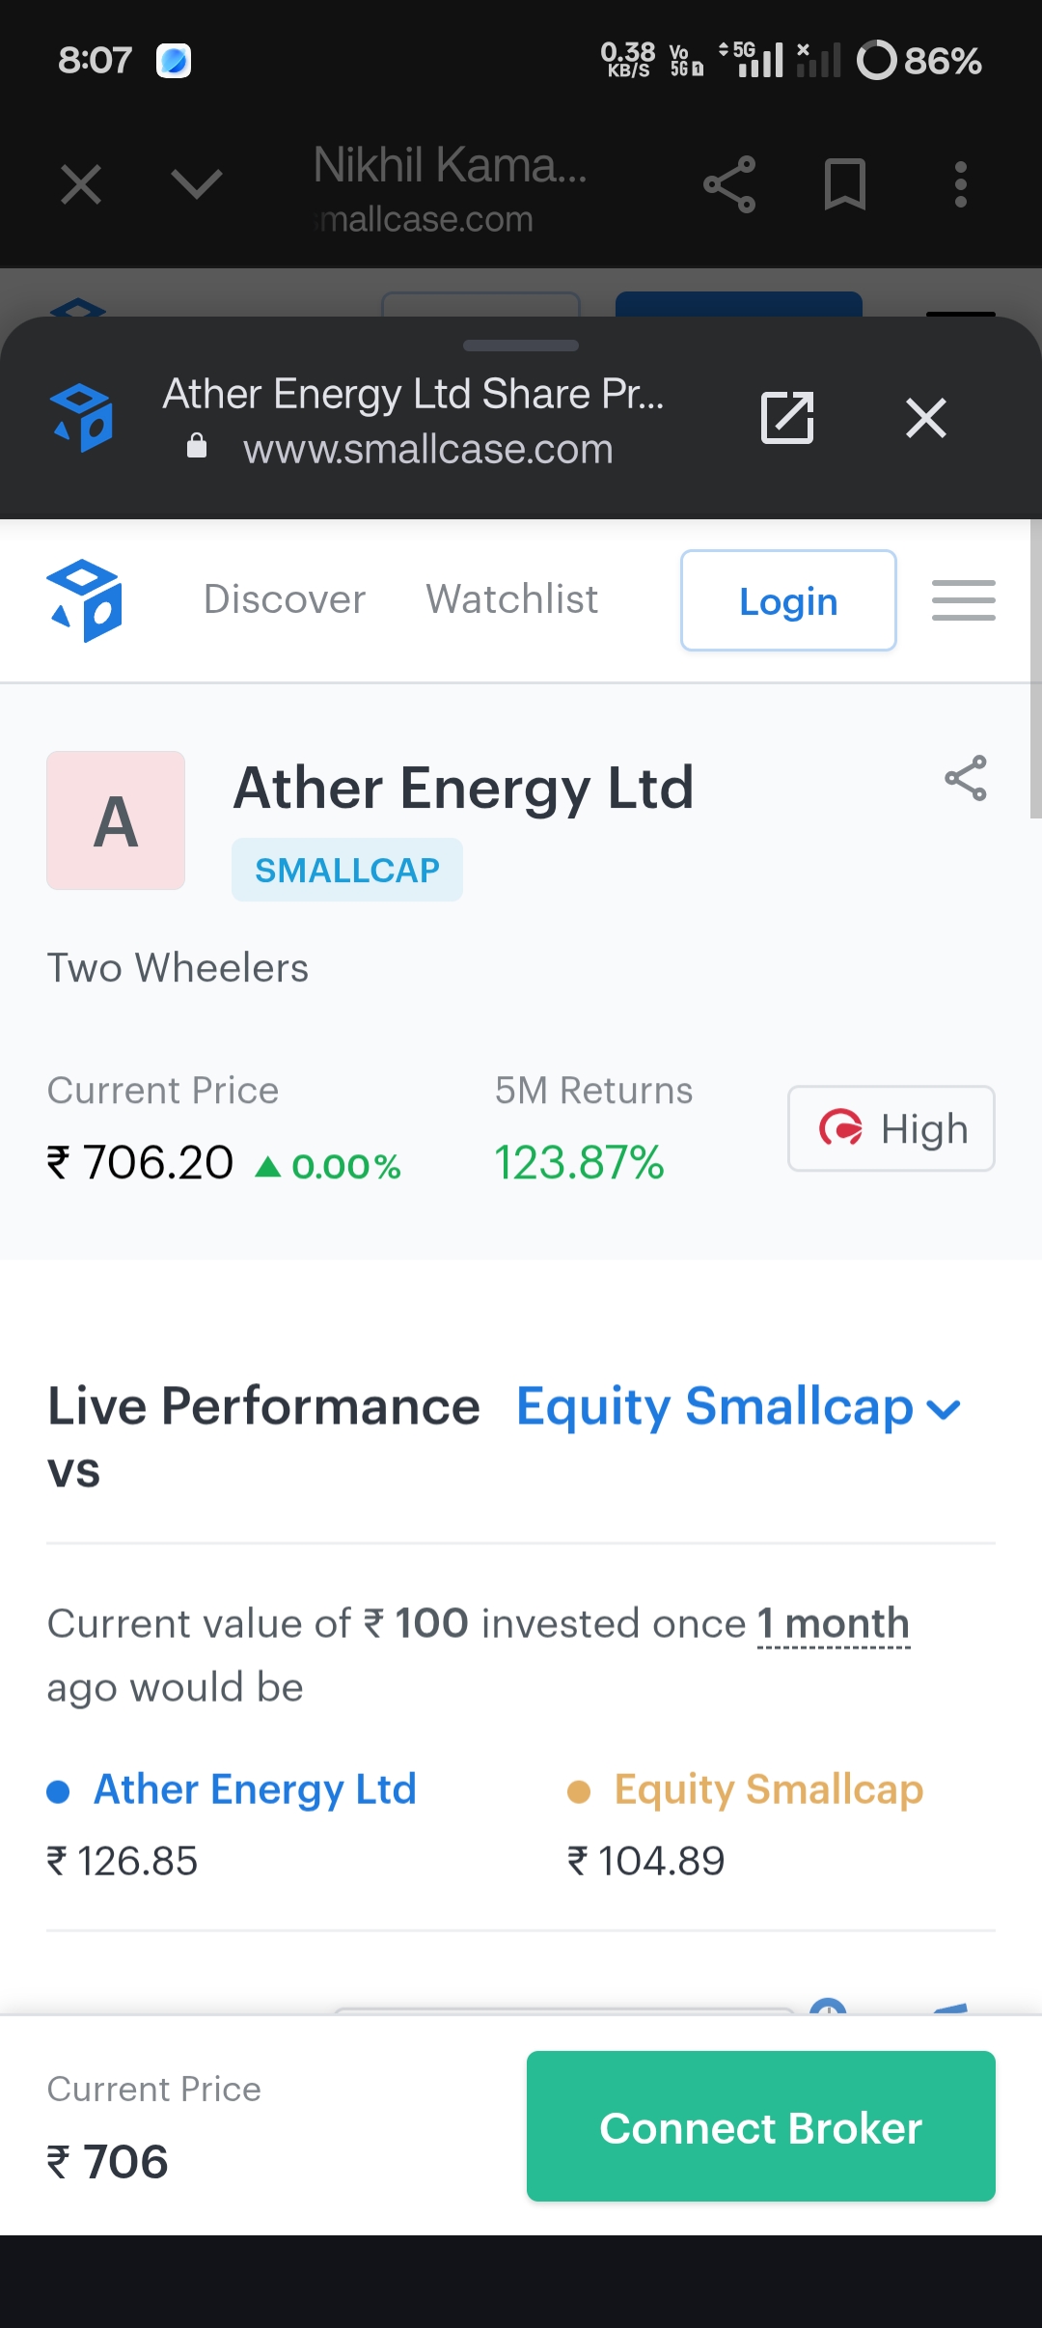The height and width of the screenshot is (2328, 1042).
Task: Open the three-dot browser overflow menu
Action: coord(960,183)
